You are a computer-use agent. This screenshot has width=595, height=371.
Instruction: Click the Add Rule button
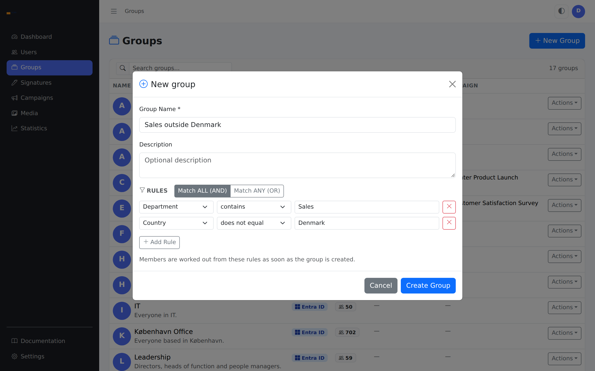(x=159, y=242)
